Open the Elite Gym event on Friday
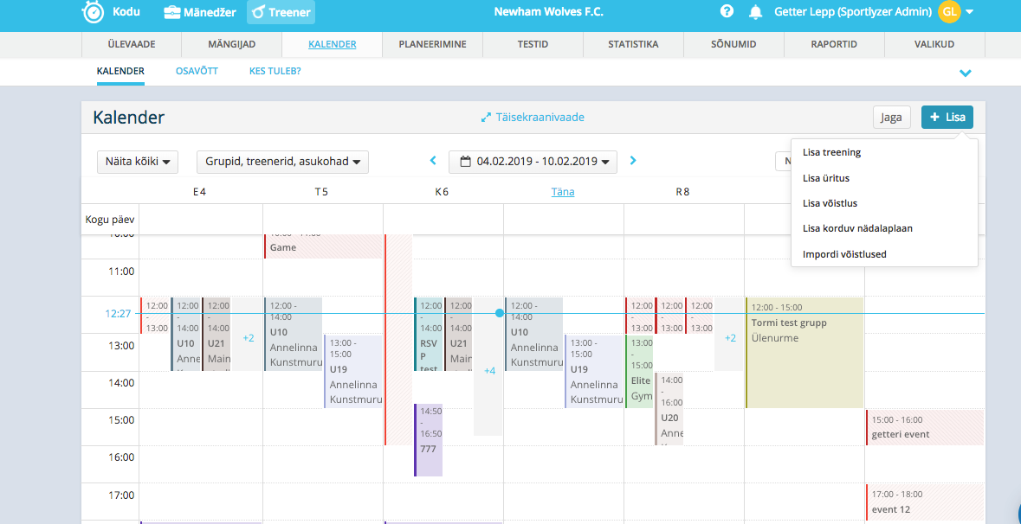This screenshot has height=524, width=1021. [x=639, y=371]
